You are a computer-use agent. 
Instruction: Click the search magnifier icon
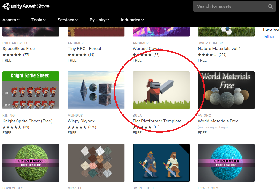click(x=270, y=6)
